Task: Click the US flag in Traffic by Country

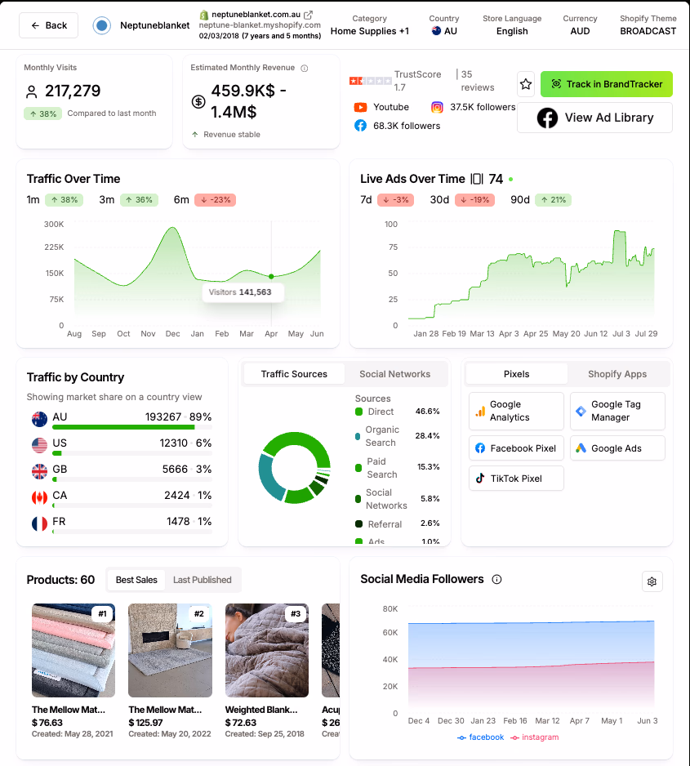Action: [x=39, y=445]
